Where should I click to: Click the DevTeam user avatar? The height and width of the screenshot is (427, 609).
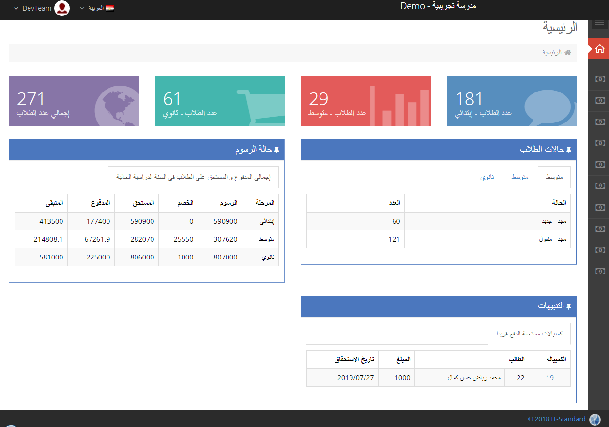point(62,8)
